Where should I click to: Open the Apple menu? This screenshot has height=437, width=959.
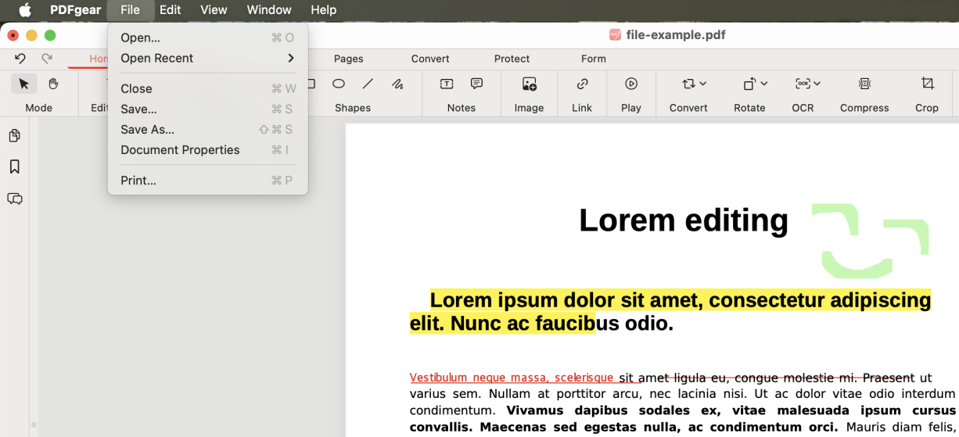click(x=25, y=10)
